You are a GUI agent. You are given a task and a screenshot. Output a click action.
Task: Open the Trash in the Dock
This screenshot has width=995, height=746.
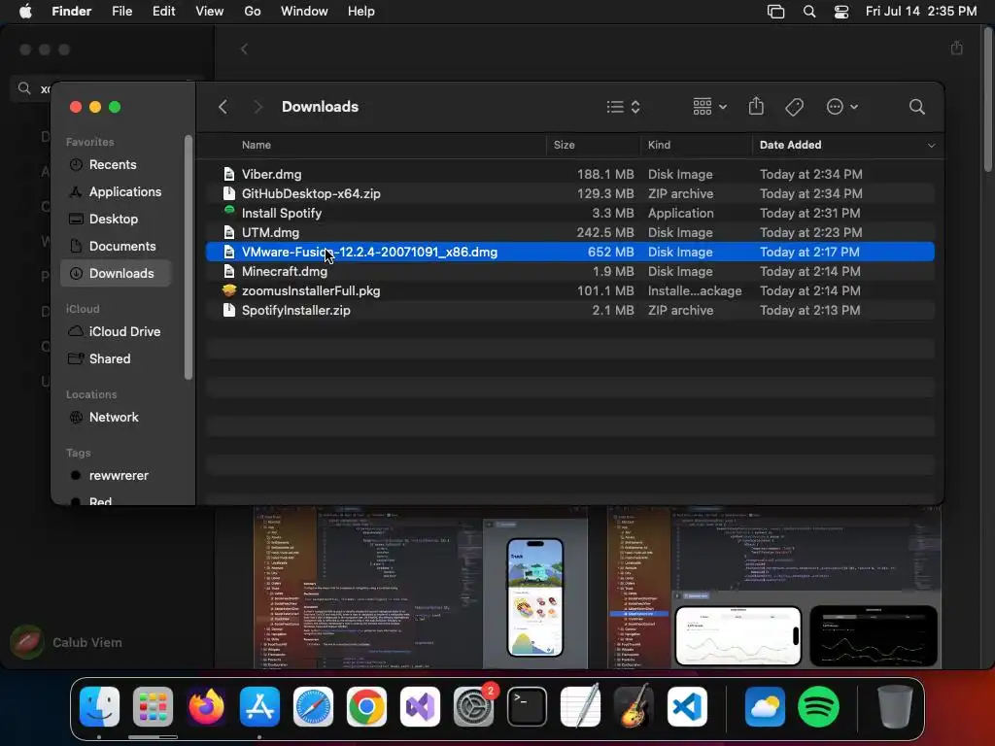click(x=895, y=707)
